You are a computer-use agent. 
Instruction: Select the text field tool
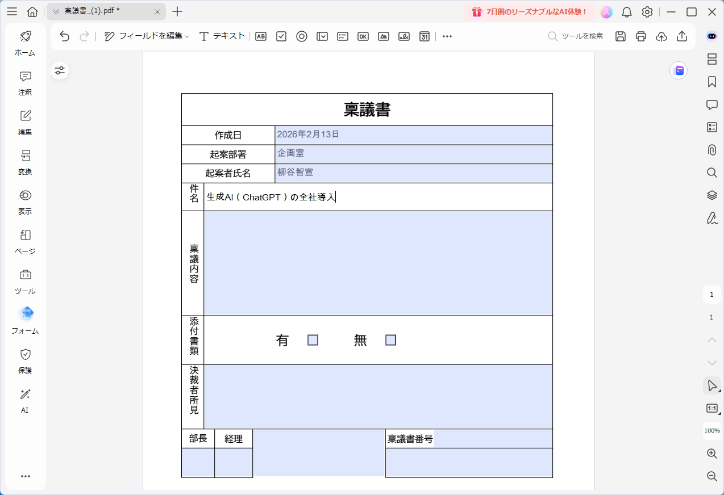[261, 36]
